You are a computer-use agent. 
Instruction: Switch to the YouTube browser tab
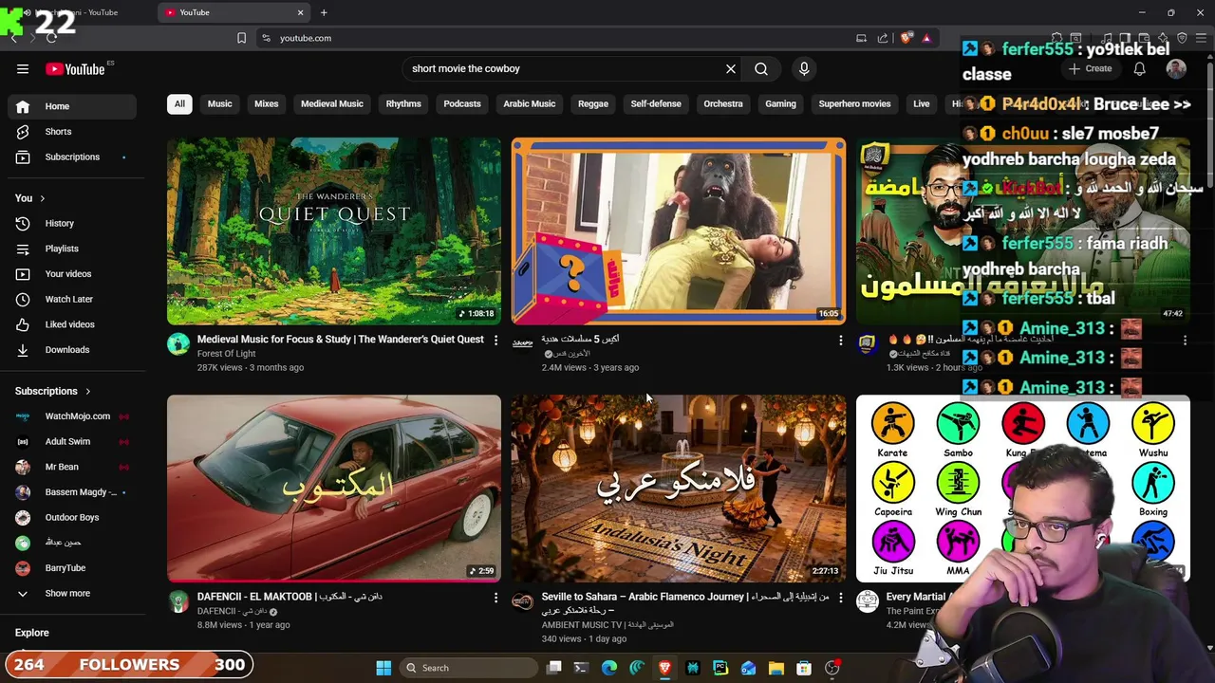[233, 12]
